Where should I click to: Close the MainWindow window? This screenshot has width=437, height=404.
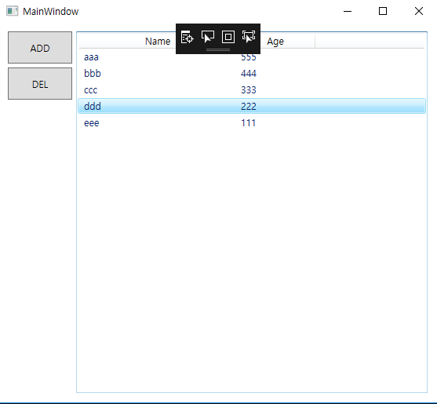pos(419,11)
